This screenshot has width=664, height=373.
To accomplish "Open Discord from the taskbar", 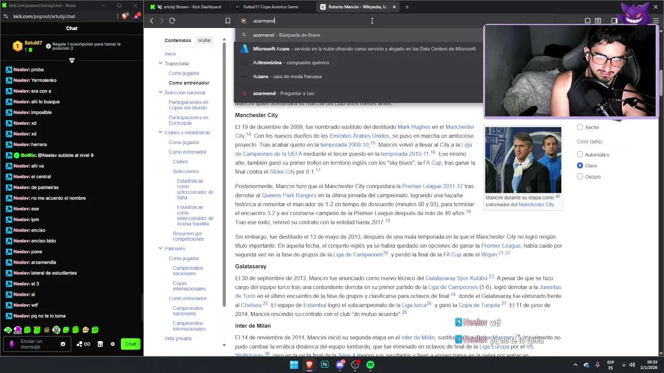I will tap(340, 365).
